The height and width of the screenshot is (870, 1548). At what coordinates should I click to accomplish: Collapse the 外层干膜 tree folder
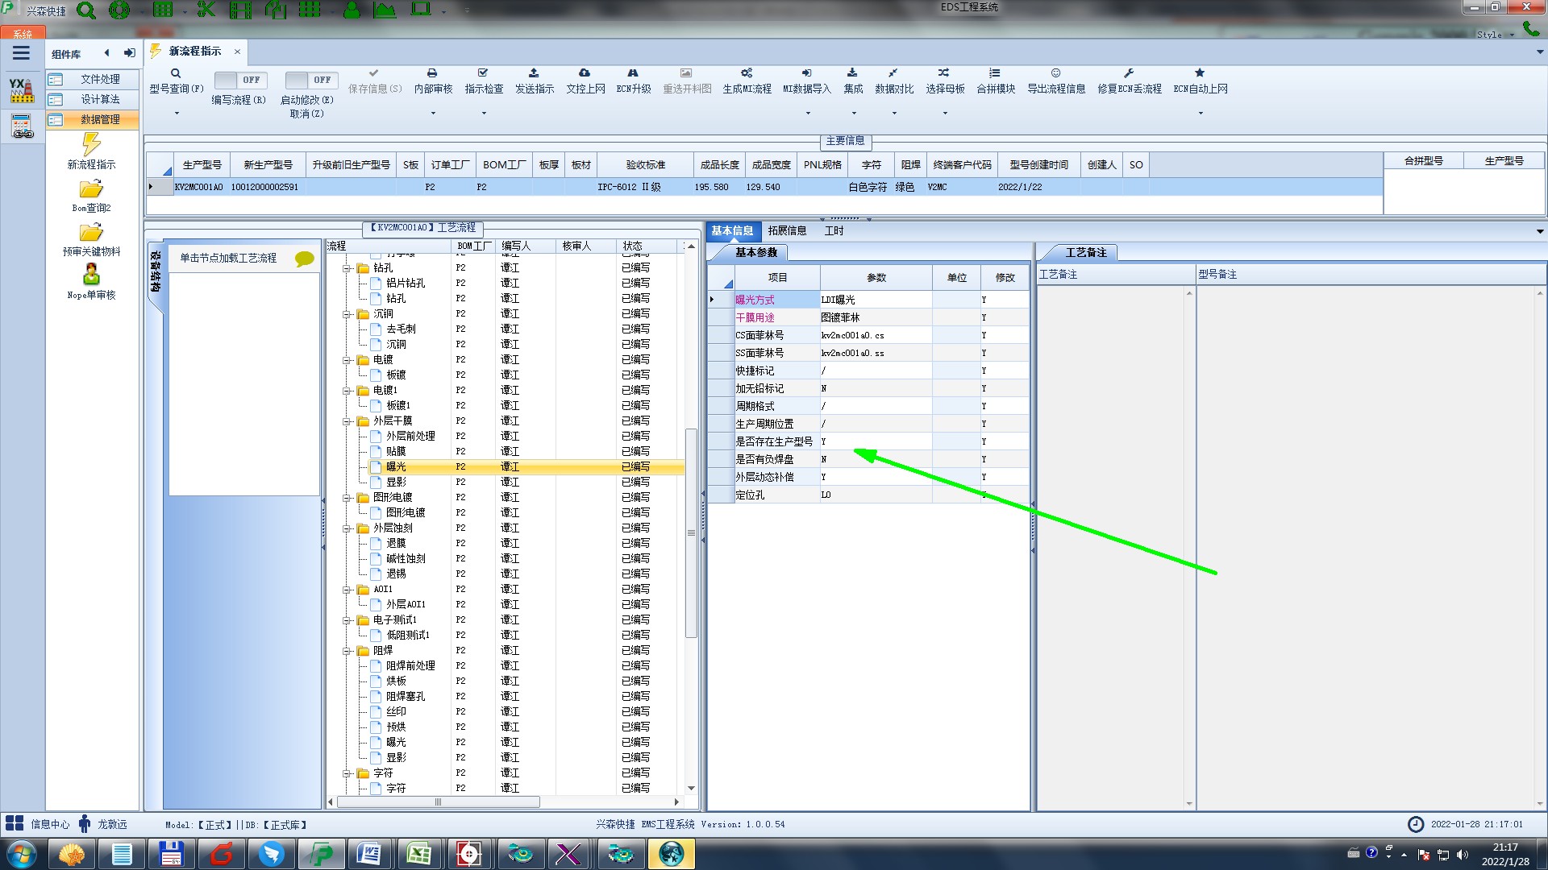coord(347,421)
